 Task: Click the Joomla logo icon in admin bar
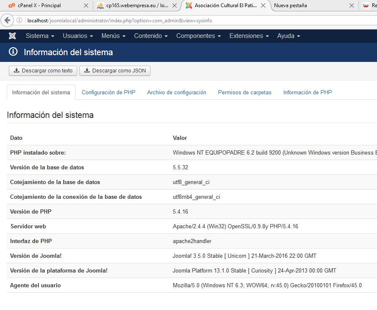click(12, 36)
